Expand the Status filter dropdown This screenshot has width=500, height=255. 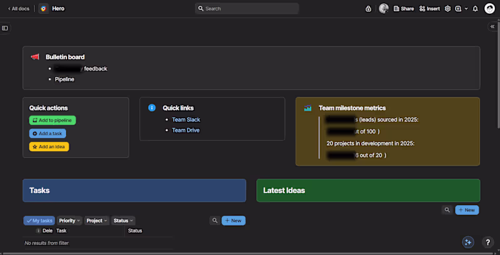tap(123, 221)
